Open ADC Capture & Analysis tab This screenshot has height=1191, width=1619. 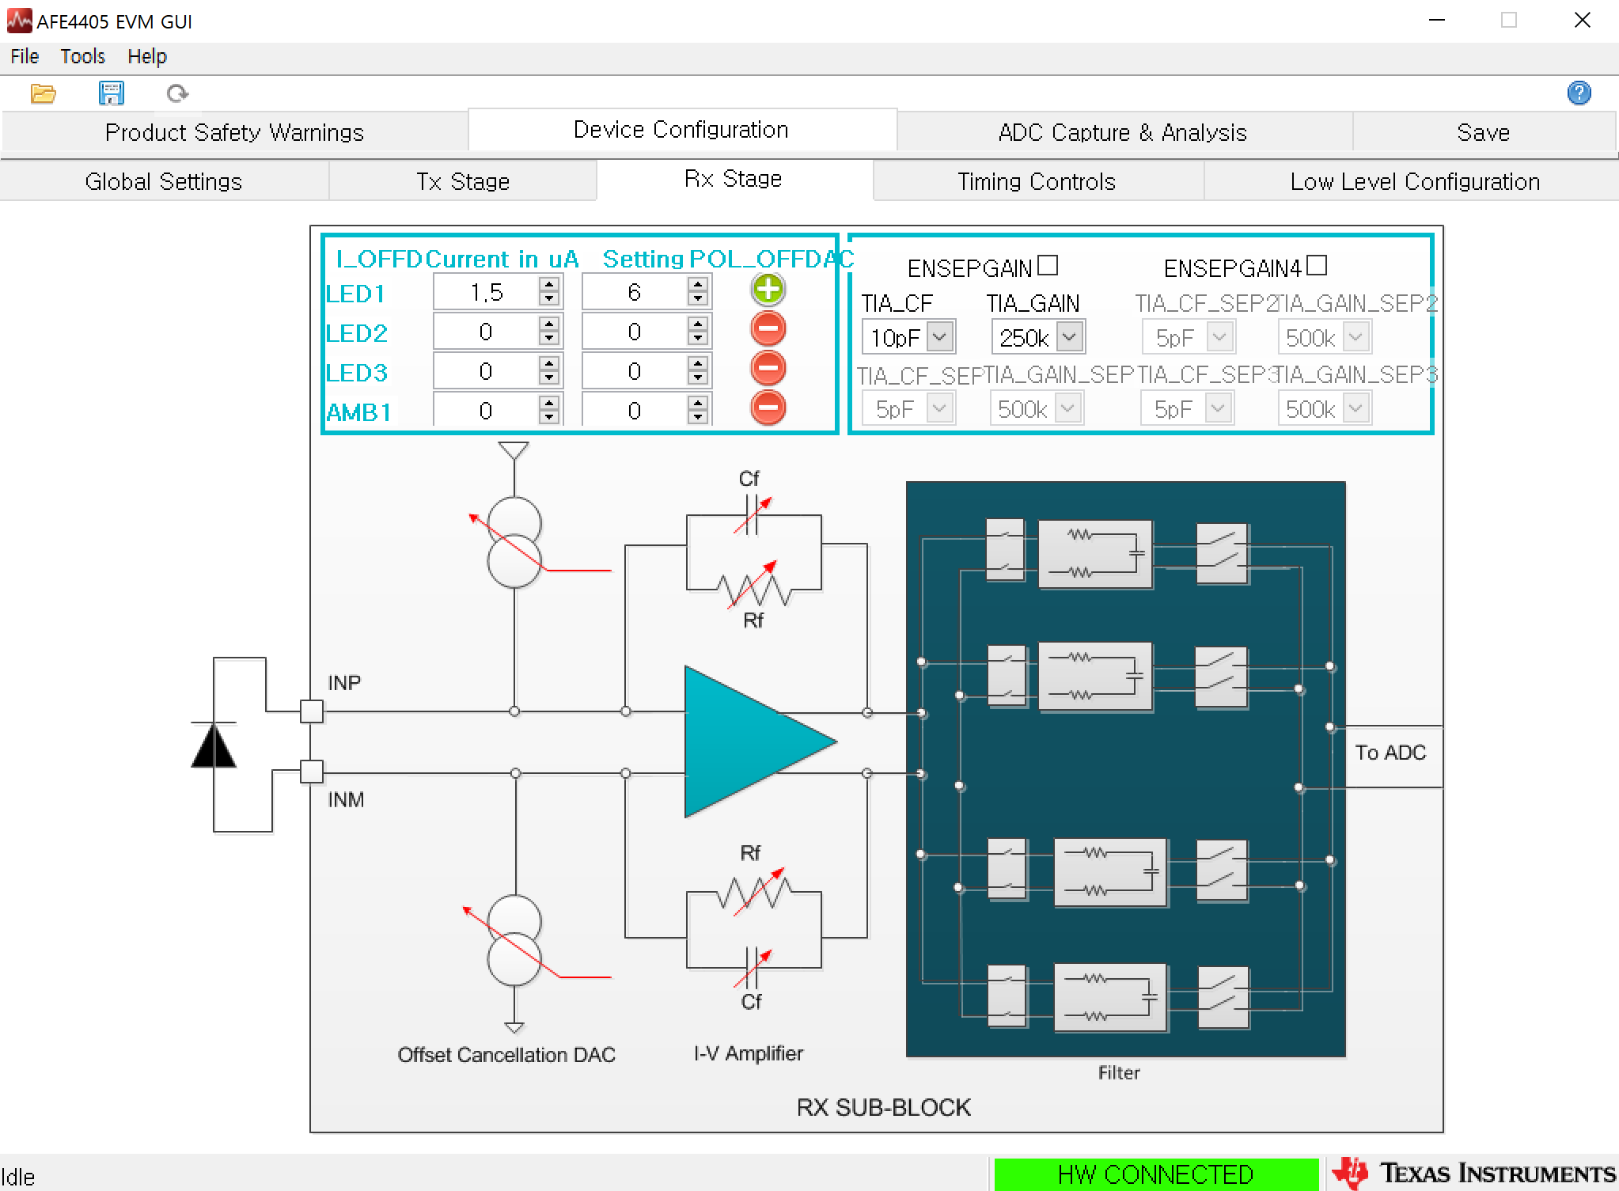point(1122,132)
